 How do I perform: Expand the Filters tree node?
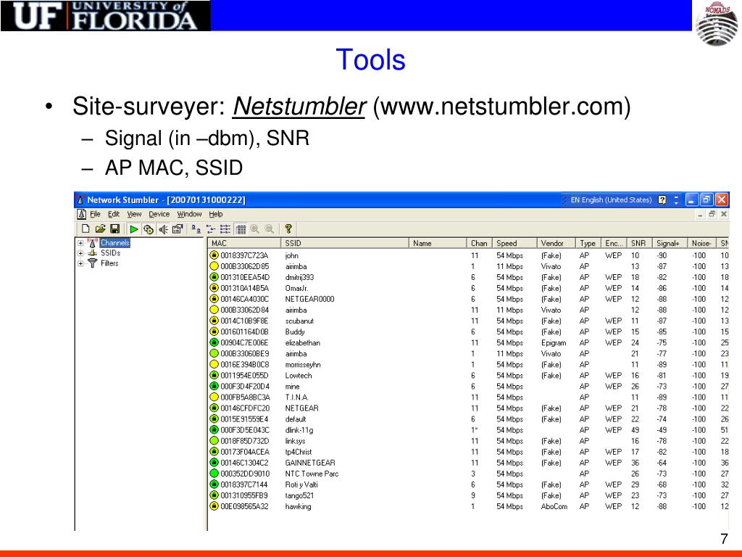pyautogui.click(x=80, y=264)
